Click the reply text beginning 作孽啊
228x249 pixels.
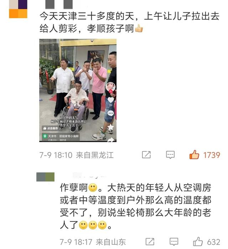(135, 206)
